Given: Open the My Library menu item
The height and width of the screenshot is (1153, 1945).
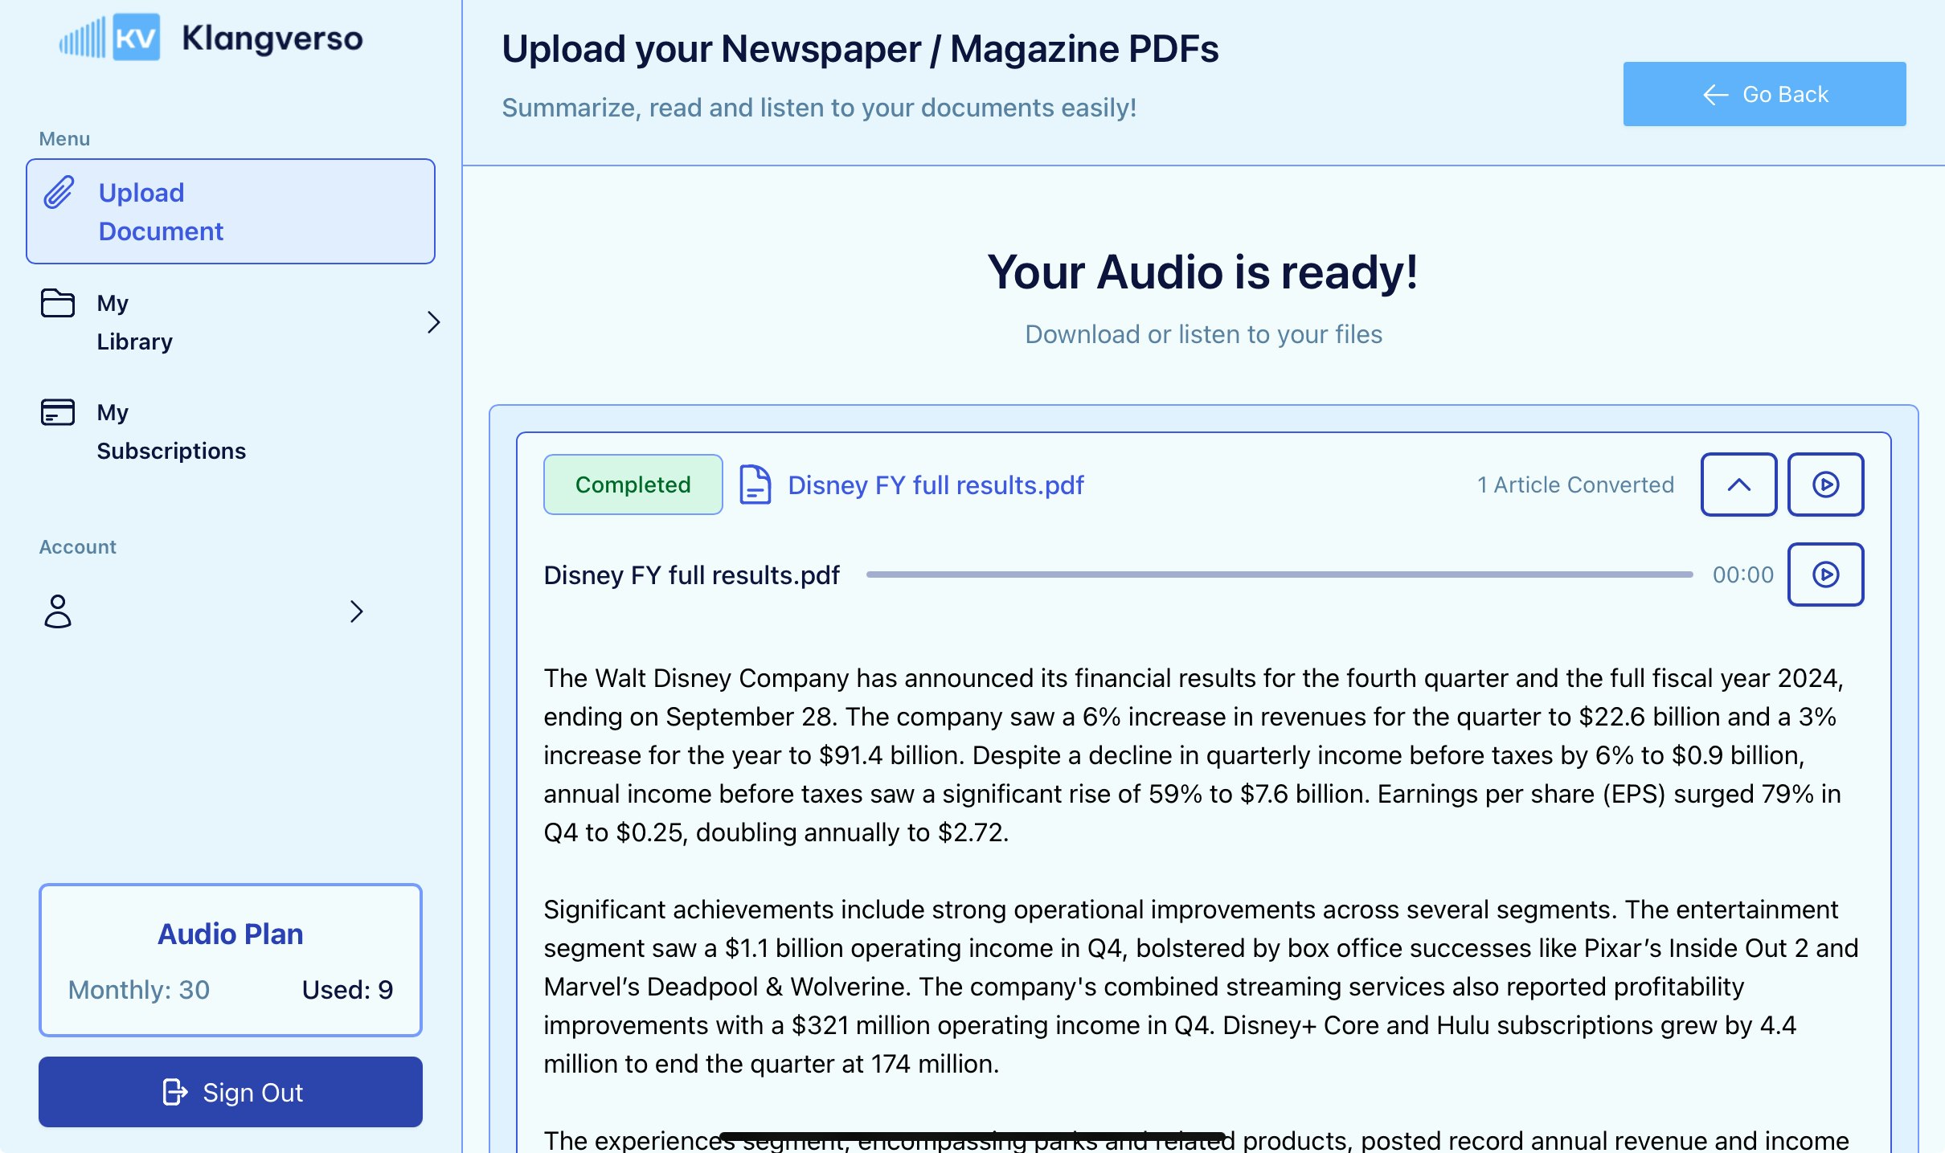Looking at the screenshot, I should pos(135,322).
